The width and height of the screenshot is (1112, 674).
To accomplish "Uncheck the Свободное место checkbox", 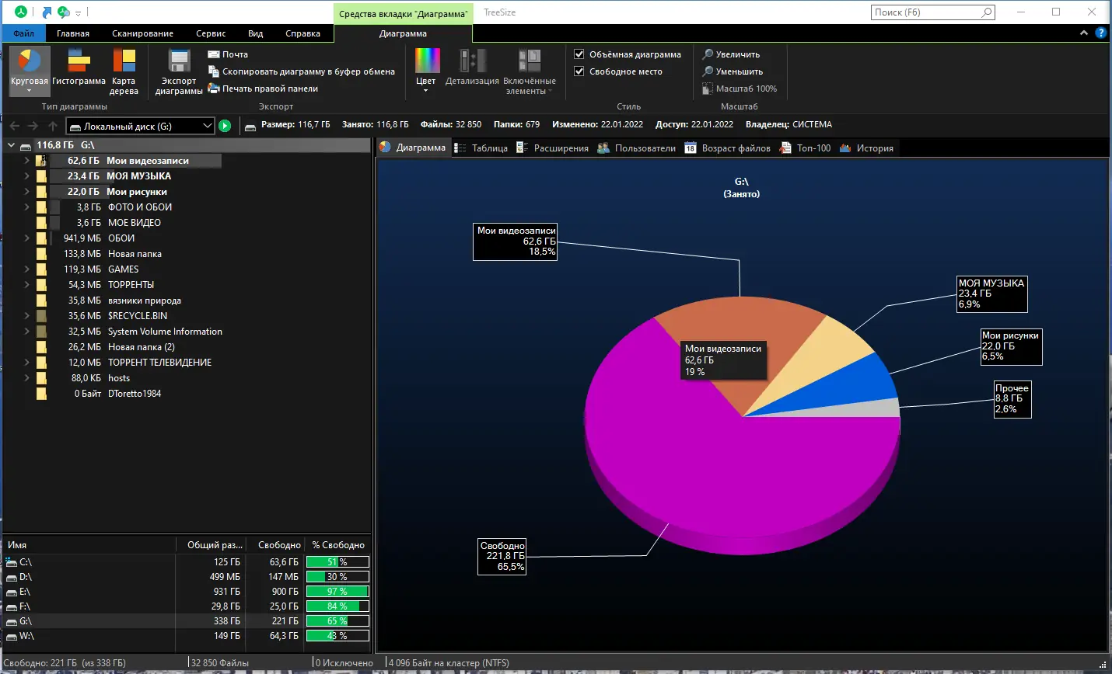I will [x=579, y=71].
